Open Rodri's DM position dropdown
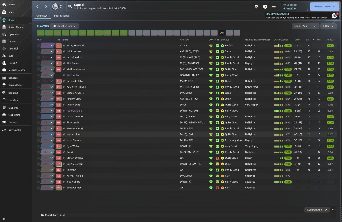 [x=47, y=152]
